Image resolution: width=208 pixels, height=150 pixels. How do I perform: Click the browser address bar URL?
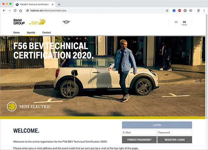pyautogui.click(x=48, y=11)
